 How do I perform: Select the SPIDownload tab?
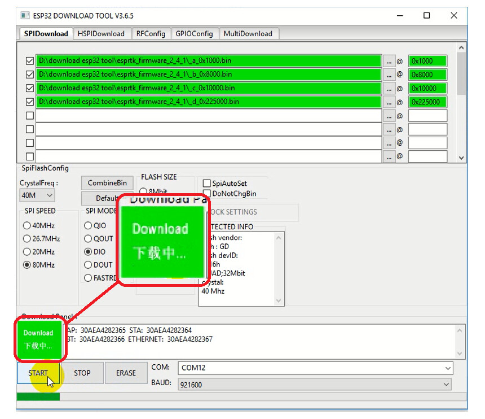[x=46, y=34]
